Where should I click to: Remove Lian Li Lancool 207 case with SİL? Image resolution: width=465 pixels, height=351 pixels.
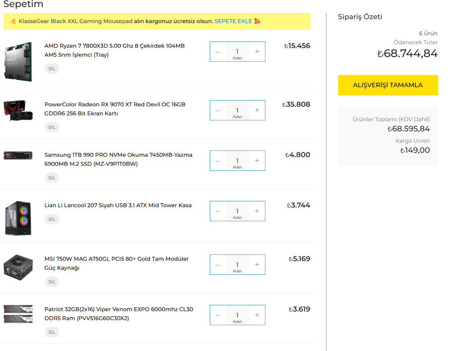click(x=52, y=219)
